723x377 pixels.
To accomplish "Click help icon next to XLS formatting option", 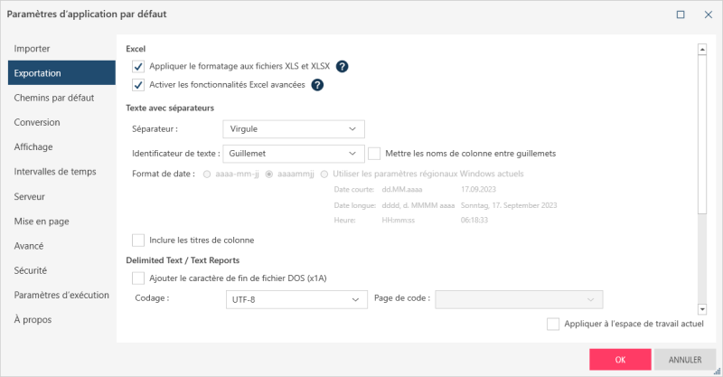I will point(343,66).
